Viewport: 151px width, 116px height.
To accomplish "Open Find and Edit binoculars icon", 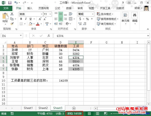I will (135, 15).
